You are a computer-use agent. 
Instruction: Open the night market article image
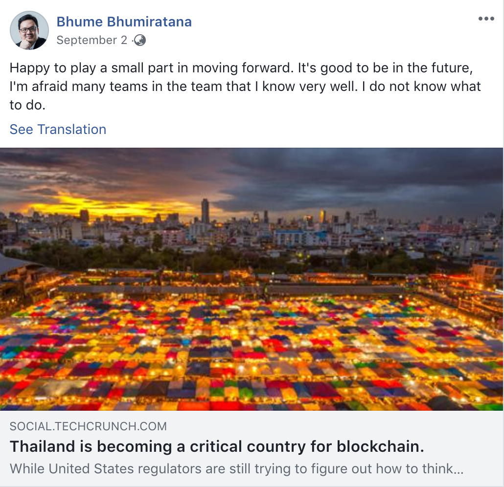(x=252, y=279)
